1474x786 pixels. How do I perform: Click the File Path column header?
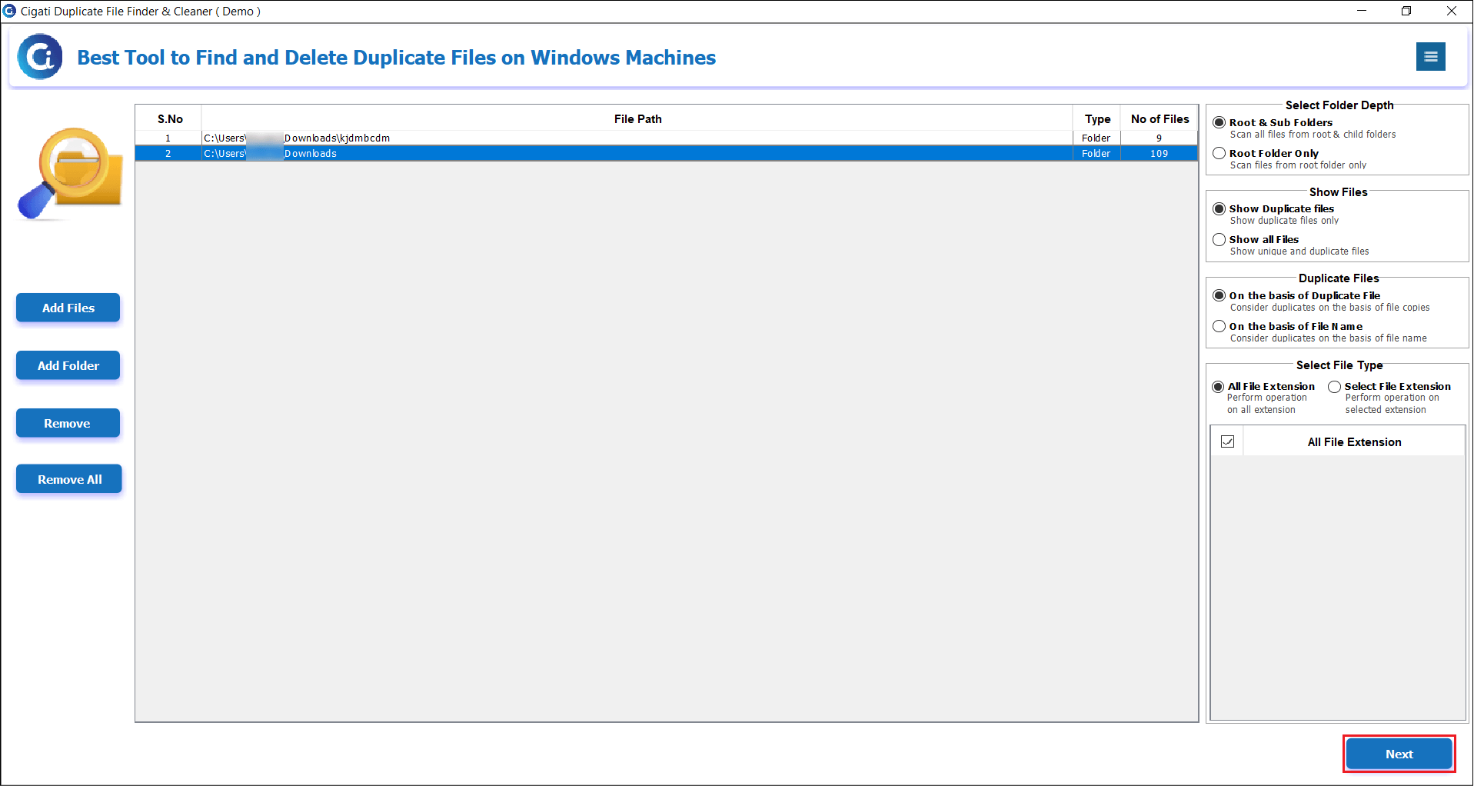pos(637,118)
